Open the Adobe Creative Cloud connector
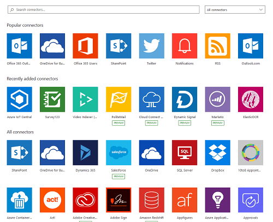 point(85,200)
